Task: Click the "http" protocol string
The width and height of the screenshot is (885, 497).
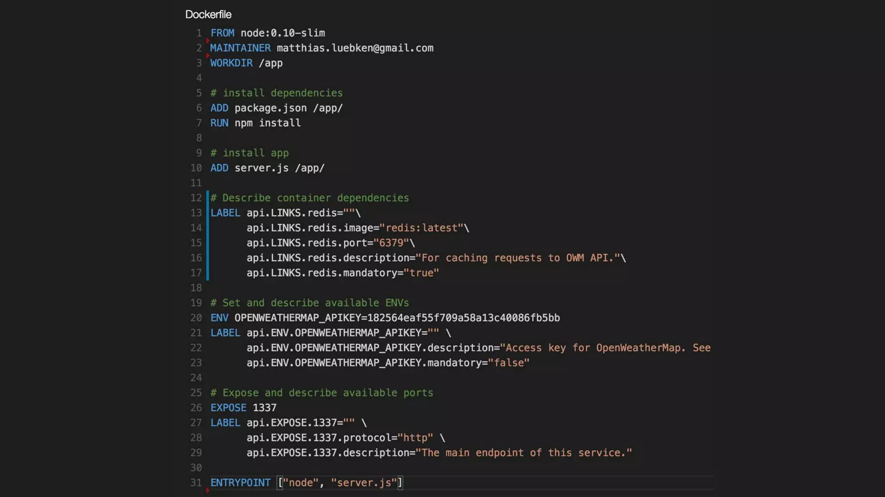Action: point(415,438)
